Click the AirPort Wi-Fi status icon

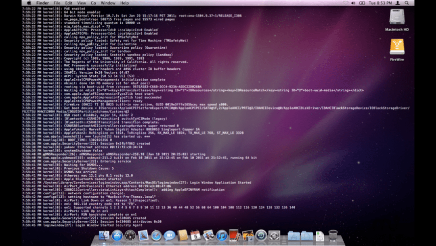[345, 3]
